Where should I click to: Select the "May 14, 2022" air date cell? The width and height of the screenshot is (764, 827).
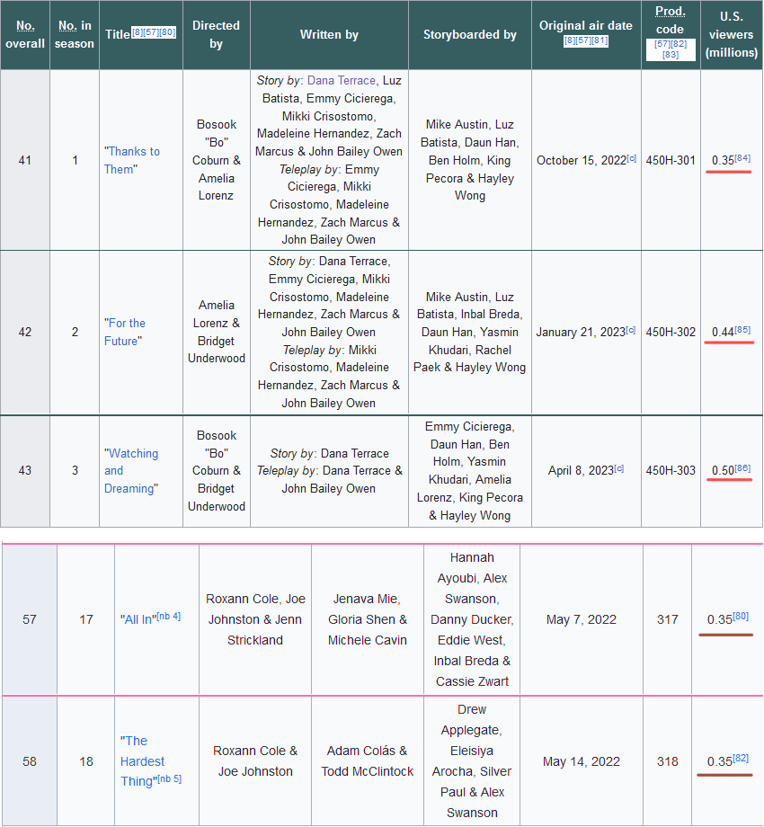click(x=581, y=761)
